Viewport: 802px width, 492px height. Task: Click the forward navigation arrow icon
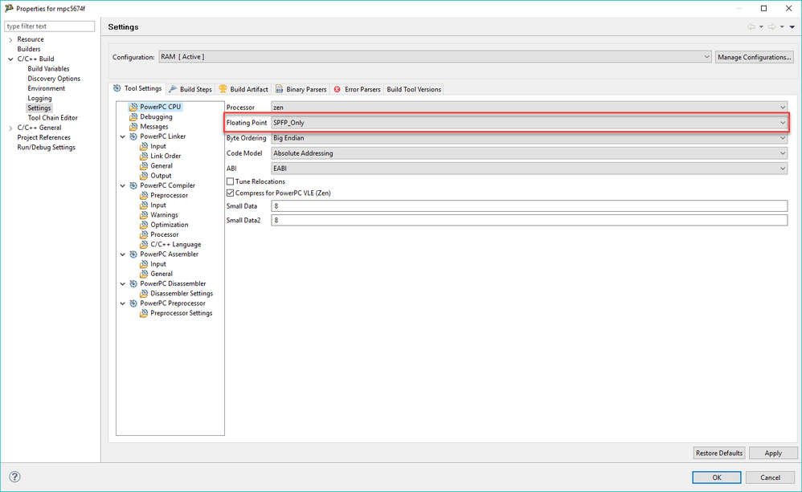coord(771,26)
